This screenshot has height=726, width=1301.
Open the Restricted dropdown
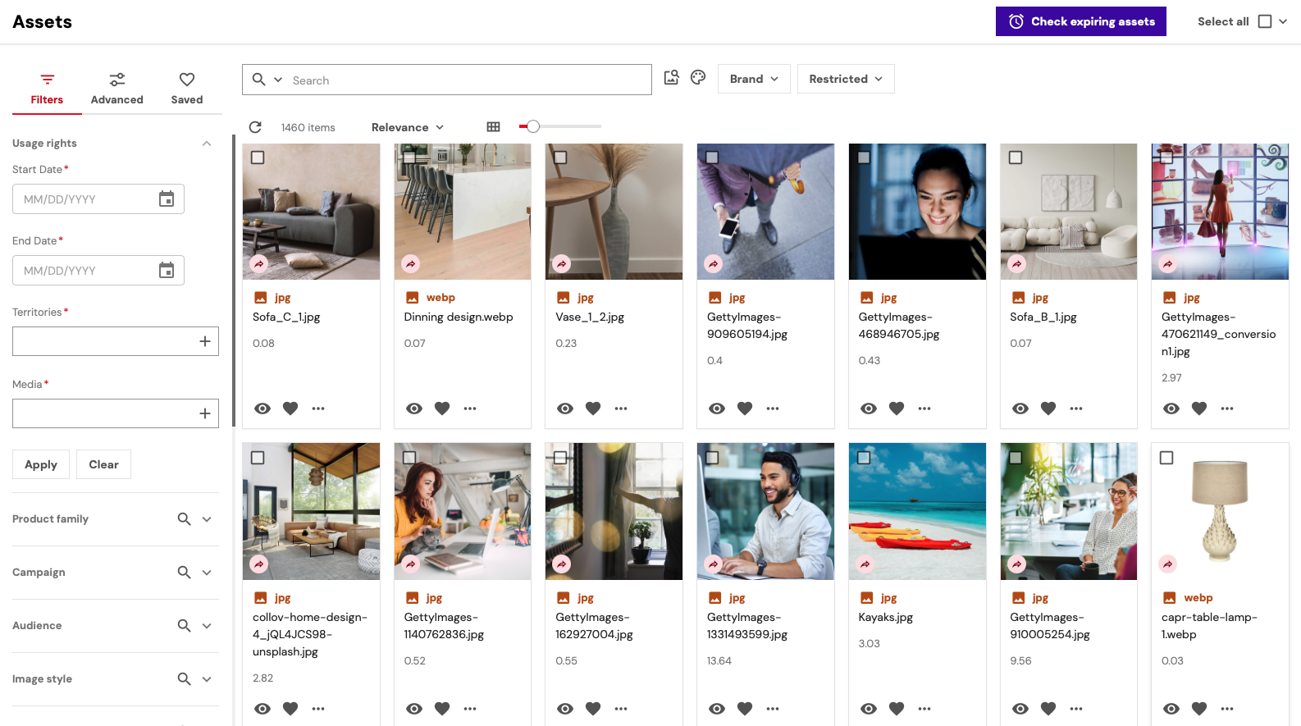coord(846,79)
